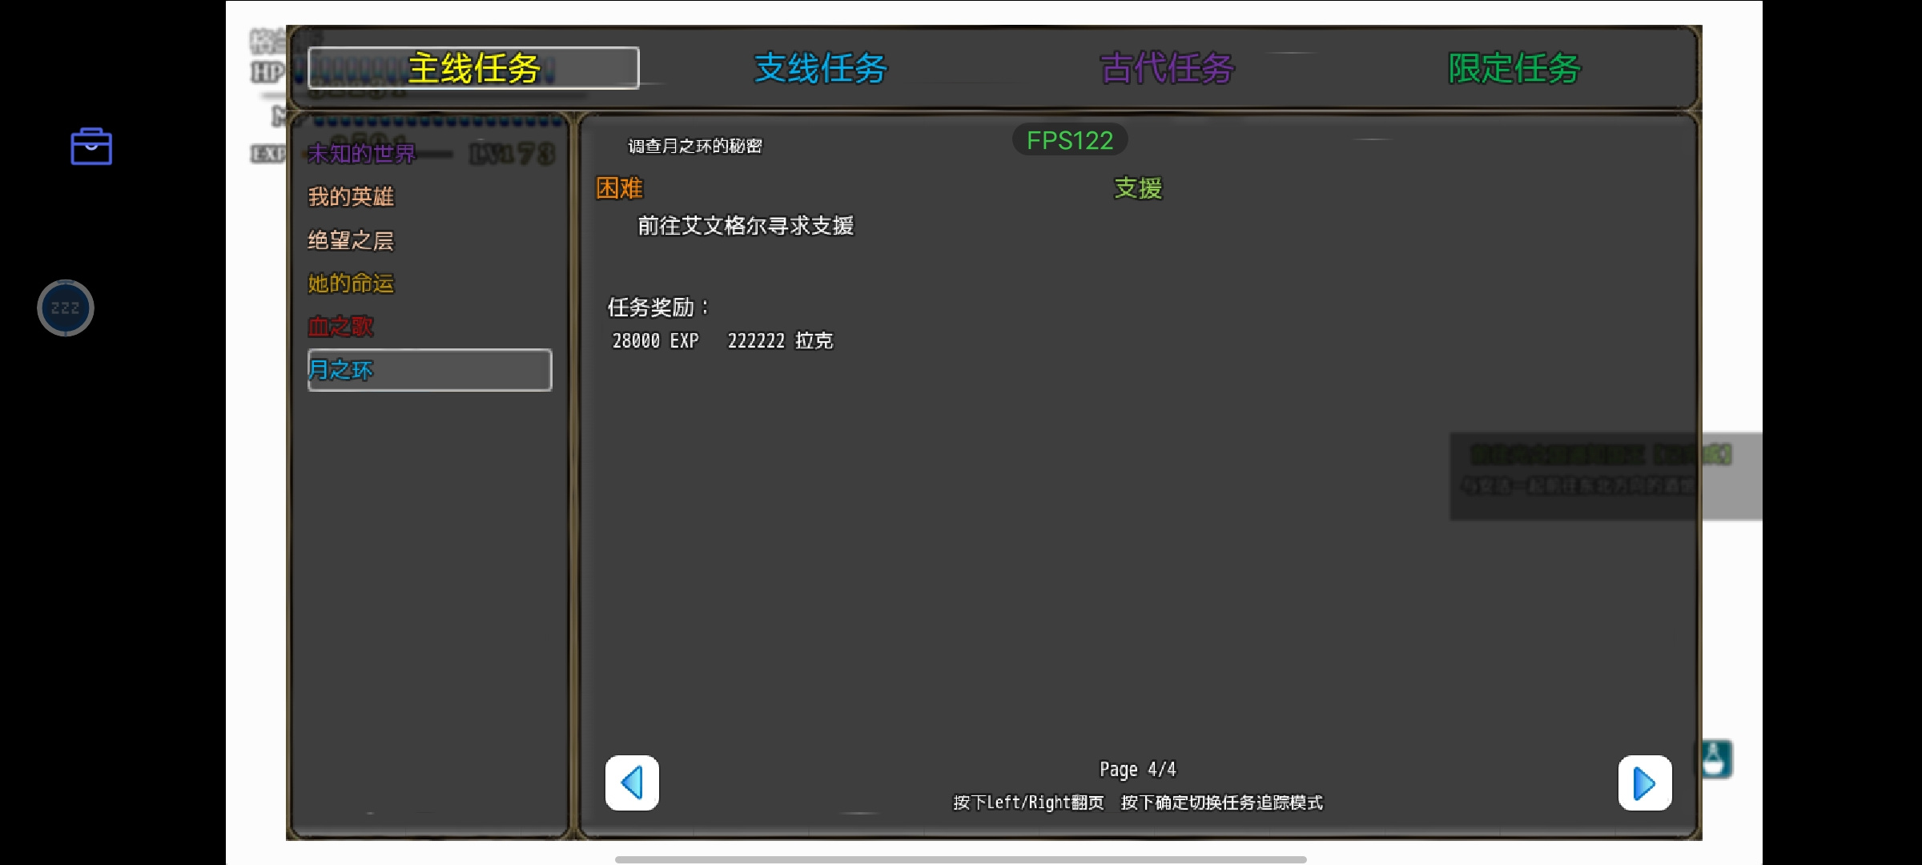Click the 按下Left/Right翻页 hint text
The height and width of the screenshot is (865, 1922).
coord(1028,803)
